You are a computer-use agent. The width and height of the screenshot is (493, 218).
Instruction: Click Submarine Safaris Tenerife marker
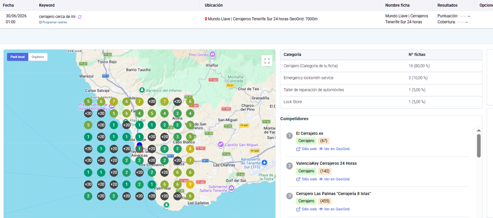(231, 188)
